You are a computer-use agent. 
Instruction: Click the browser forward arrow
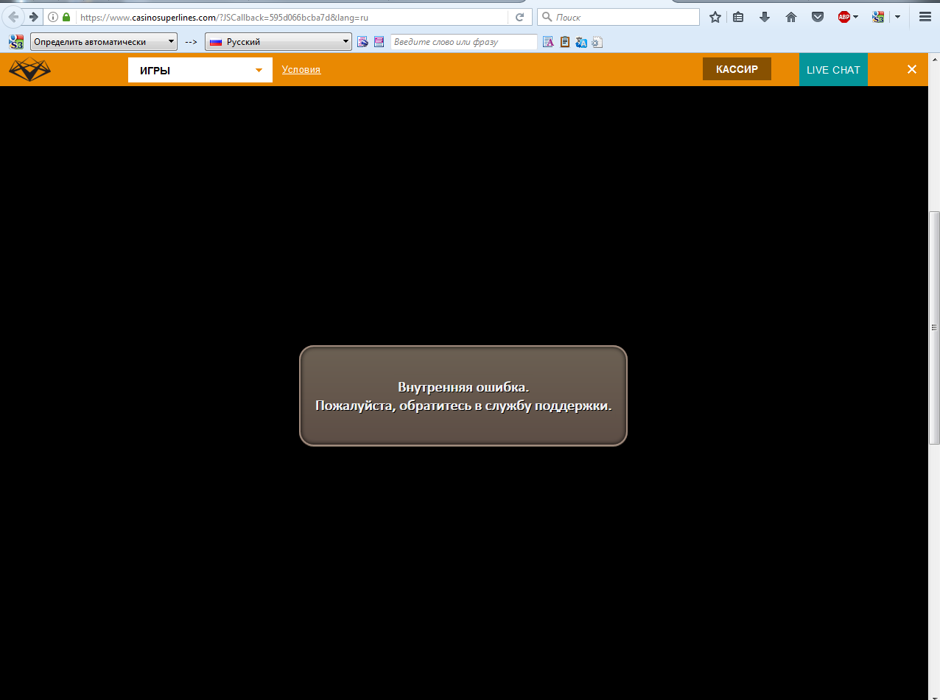click(x=34, y=17)
